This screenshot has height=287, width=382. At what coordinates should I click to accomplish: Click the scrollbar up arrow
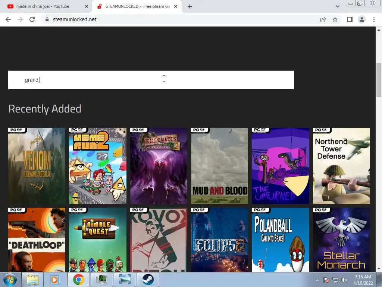(x=379, y=30)
